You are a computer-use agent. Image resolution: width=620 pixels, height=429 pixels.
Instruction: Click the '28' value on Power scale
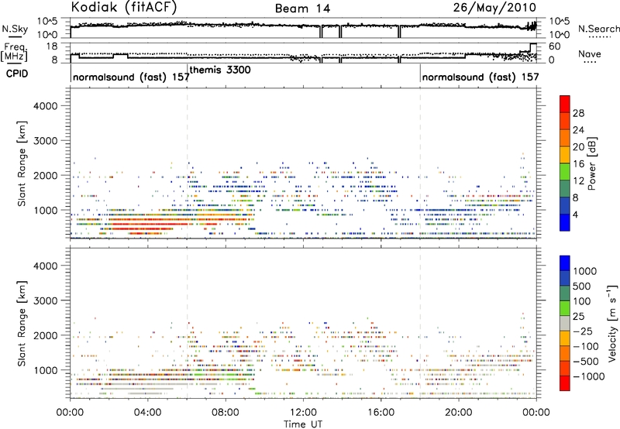point(578,113)
